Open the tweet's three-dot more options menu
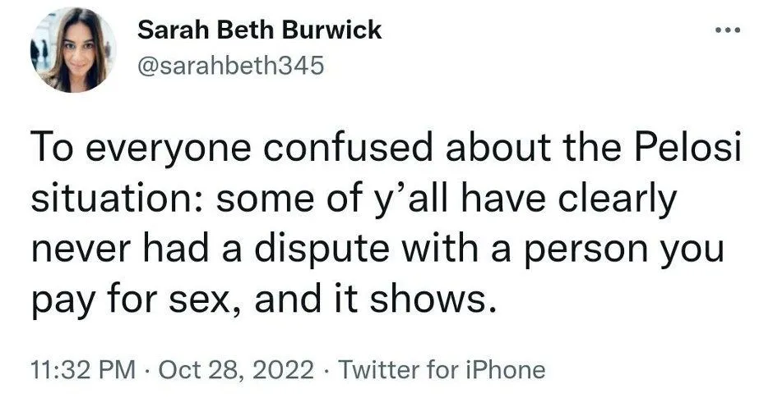Viewport: 773px width, 412px height. [x=729, y=31]
